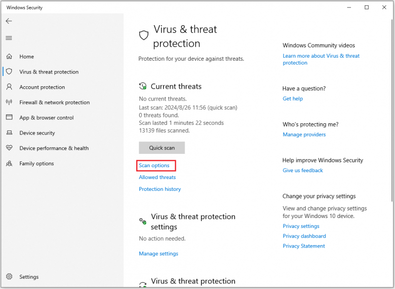
Task: Open the hamburger navigation menu
Action: [x=9, y=38]
